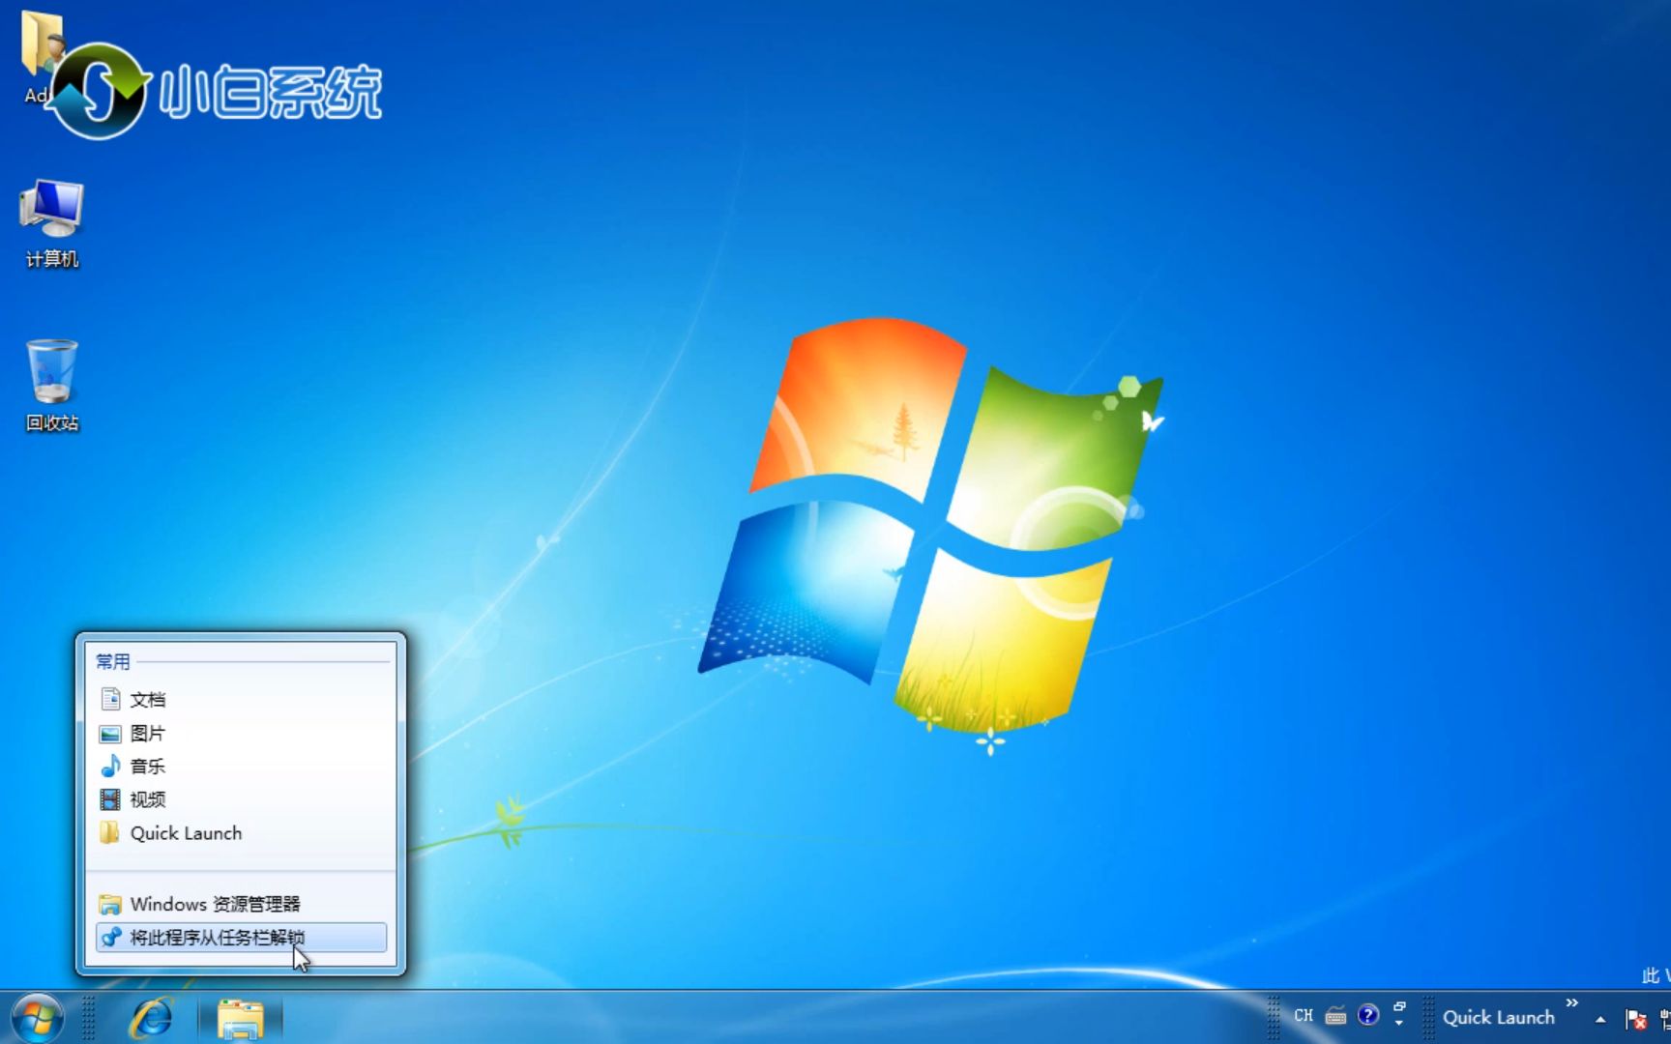Open 音乐 from the jump list
Image resolution: width=1671 pixels, height=1044 pixels.
(x=242, y=766)
